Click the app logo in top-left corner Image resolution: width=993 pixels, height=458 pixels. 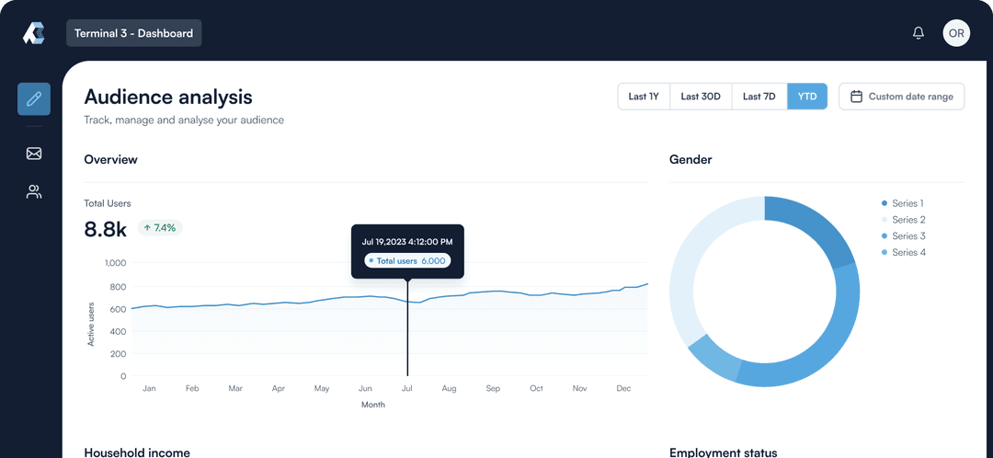point(34,33)
